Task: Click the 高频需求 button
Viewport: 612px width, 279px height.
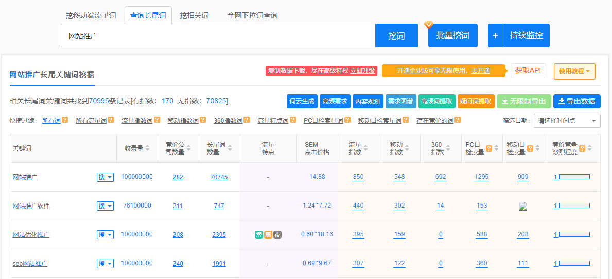Action: tap(335, 101)
